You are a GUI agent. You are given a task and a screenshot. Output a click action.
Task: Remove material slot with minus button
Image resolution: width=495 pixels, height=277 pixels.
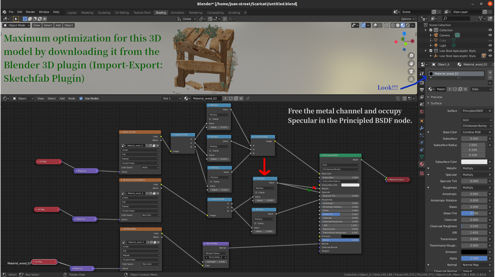[x=490, y=77]
